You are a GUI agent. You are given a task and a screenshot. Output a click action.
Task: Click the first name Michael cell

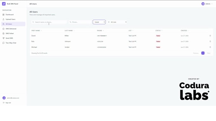click(x=34, y=47)
